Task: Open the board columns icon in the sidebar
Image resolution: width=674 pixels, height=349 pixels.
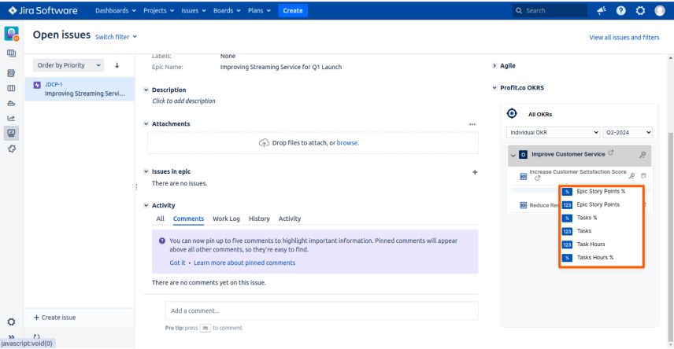Action: [x=11, y=88]
